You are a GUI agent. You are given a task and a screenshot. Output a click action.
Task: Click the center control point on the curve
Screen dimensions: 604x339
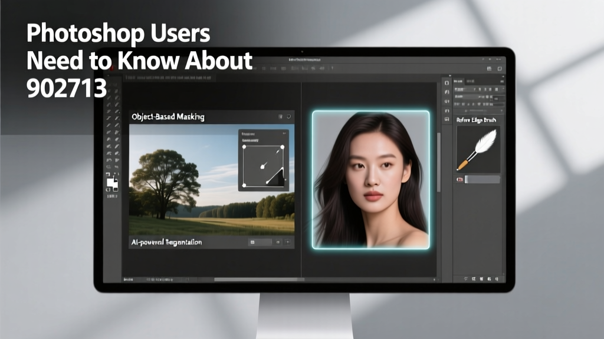(263, 166)
